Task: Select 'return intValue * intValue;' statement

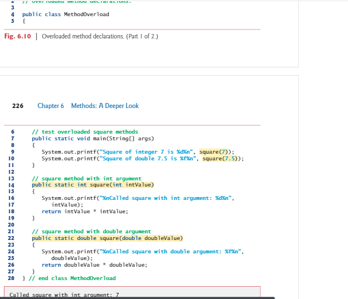Action: tap(85, 212)
